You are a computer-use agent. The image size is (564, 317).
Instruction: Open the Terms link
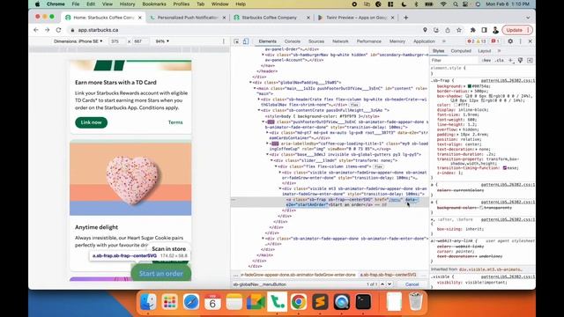point(175,122)
